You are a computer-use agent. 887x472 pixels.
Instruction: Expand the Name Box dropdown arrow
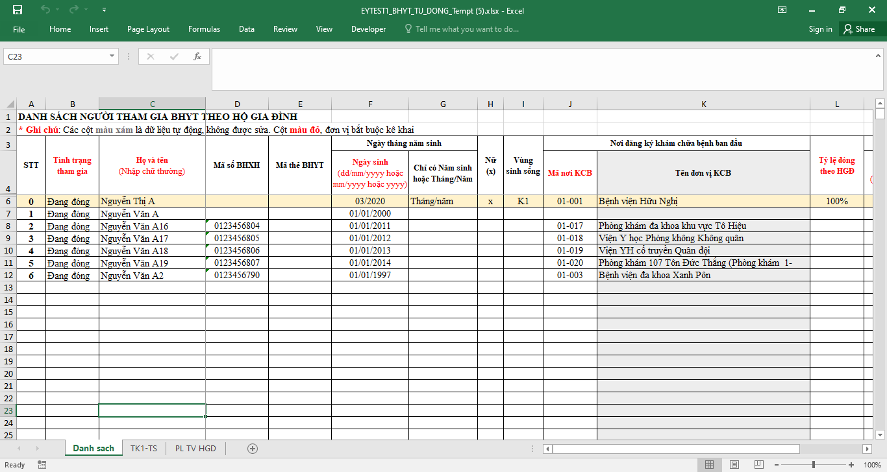[x=112, y=56]
